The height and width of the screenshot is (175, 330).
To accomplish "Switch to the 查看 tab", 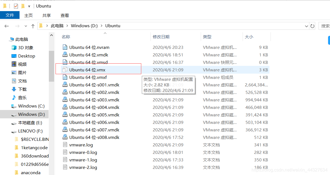I will coord(64,16).
